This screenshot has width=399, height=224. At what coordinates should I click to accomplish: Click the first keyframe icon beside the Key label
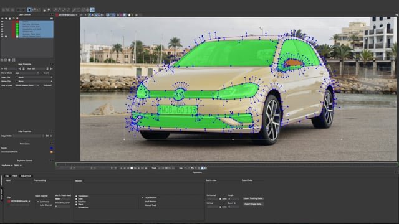(x=186, y=168)
